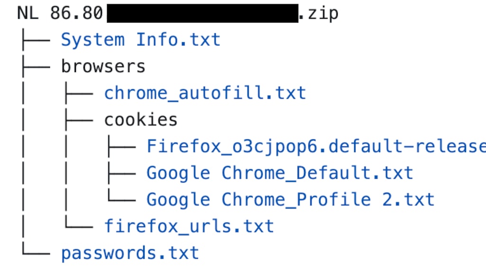Open the Firefox_o3cjpop6.default-release cookie file
The width and height of the screenshot is (486, 273).
coord(315,146)
